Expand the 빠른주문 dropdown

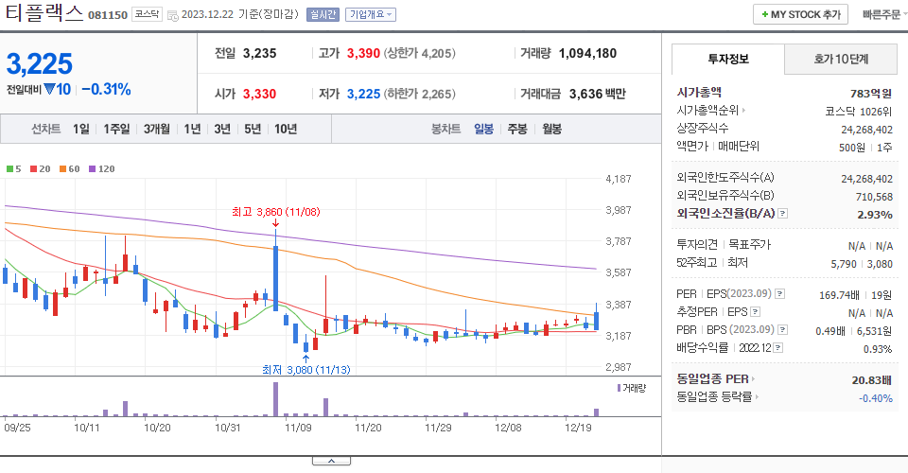pyautogui.click(x=884, y=15)
